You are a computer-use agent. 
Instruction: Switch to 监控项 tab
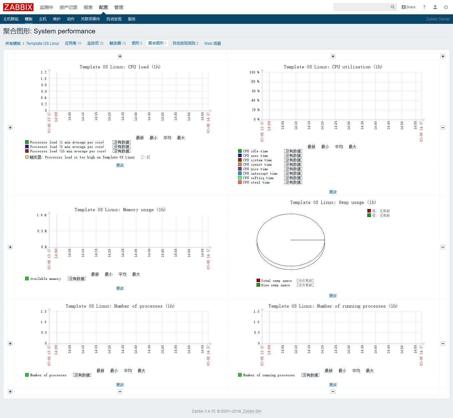pyautogui.click(x=93, y=43)
